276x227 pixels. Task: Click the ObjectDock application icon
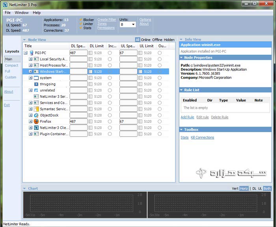[36, 115]
